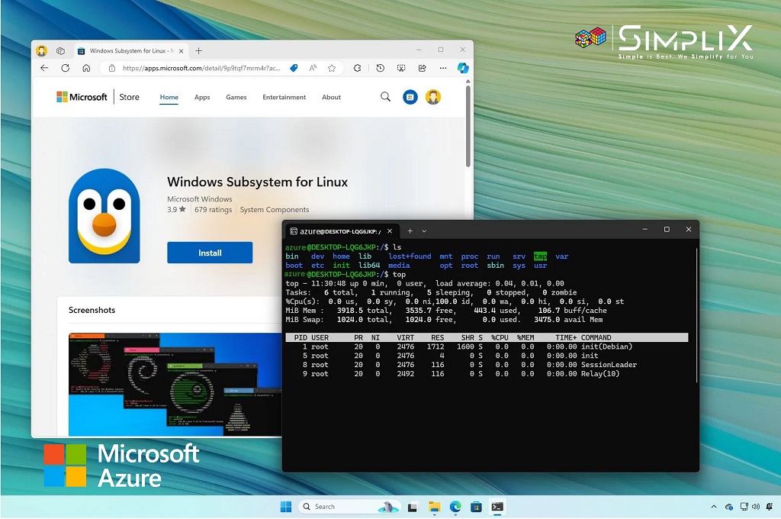Viewport: 781px width, 519px height.
Task: Start Edge screenshot capture tool
Action: 401,68
